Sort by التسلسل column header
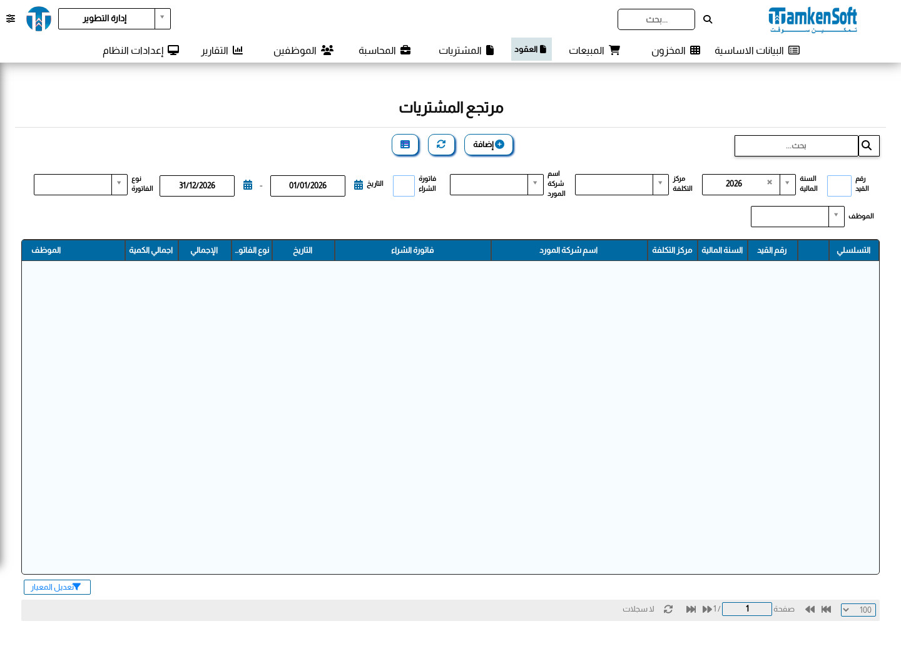 (x=853, y=250)
